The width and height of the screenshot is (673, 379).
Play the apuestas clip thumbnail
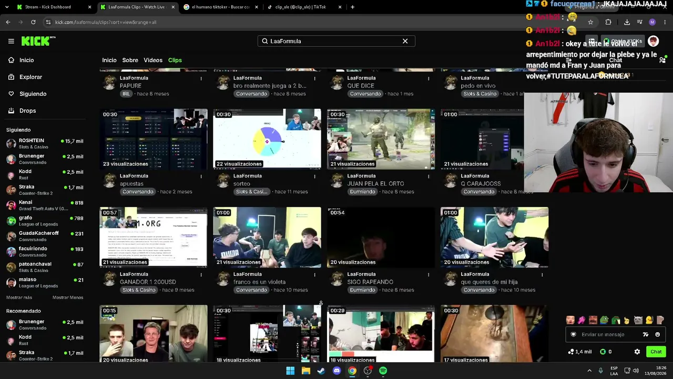pos(154,139)
